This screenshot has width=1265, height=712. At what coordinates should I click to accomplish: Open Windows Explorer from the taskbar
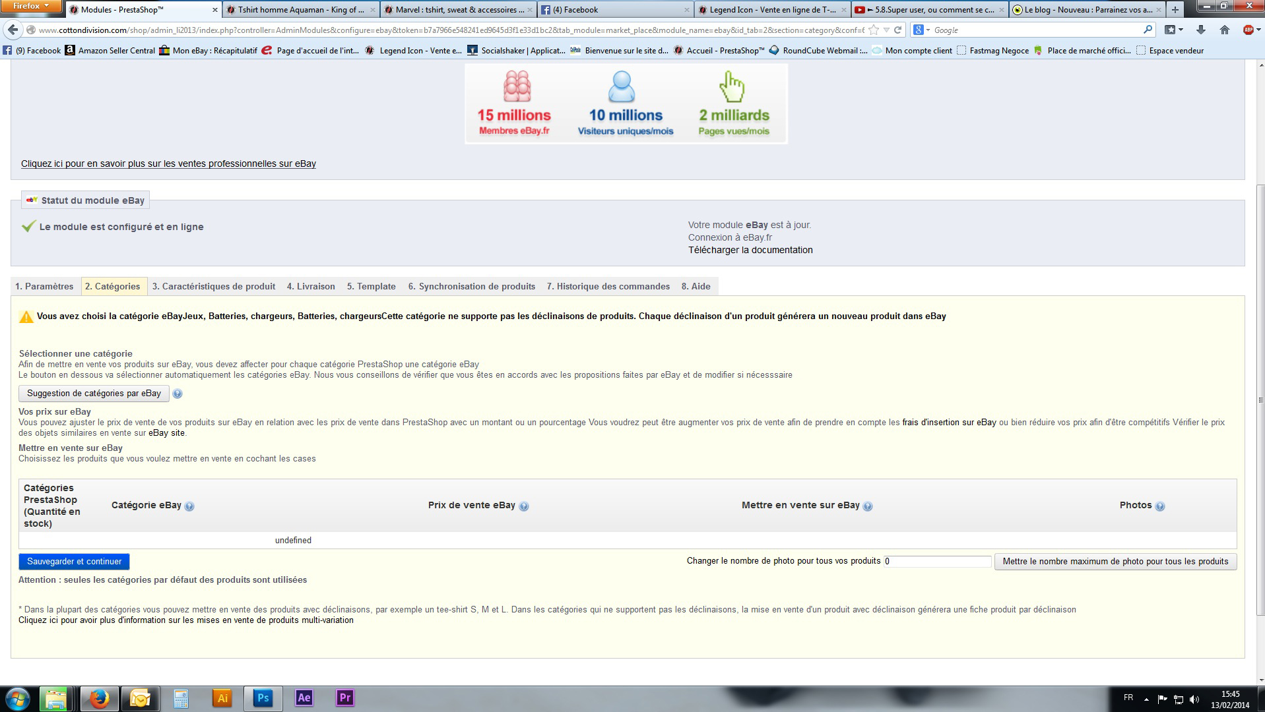(55, 698)
